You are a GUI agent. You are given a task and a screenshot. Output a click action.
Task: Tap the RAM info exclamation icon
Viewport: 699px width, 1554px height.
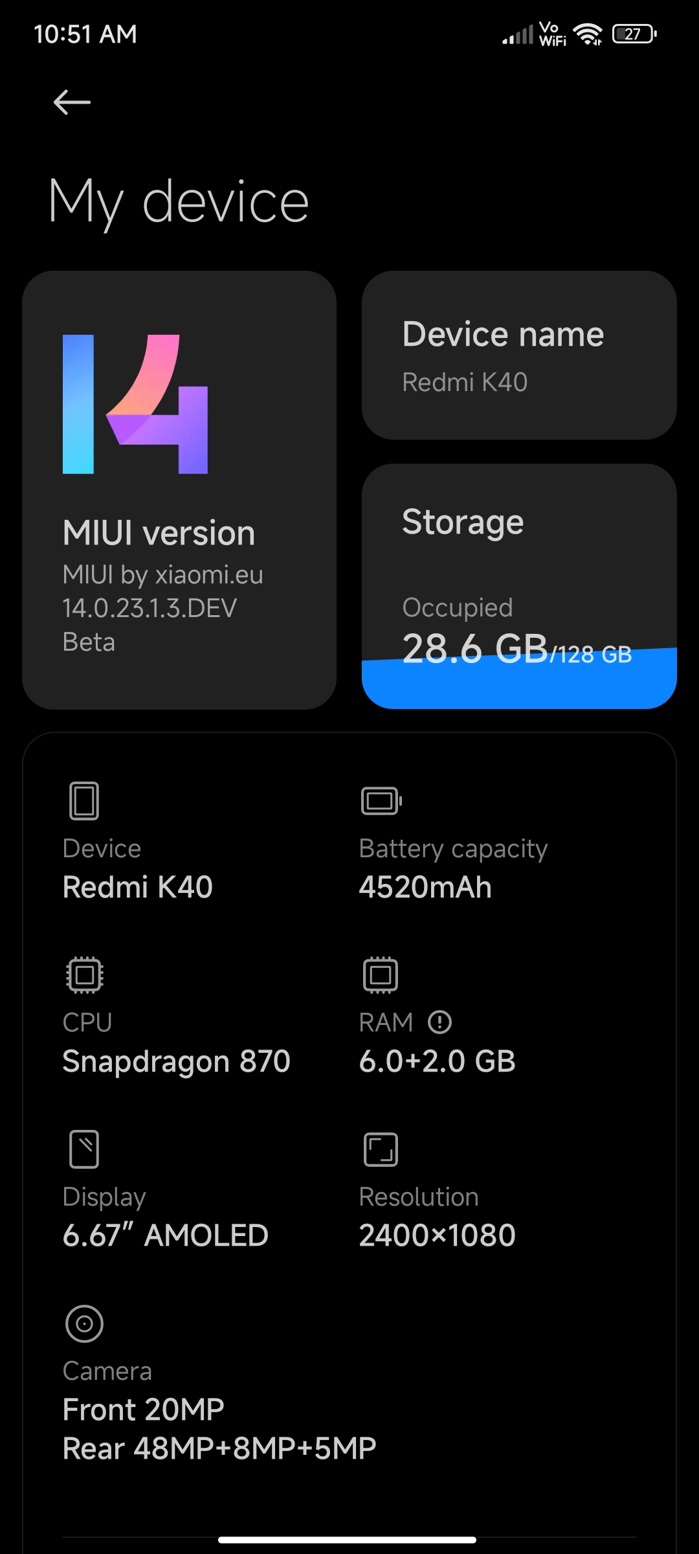coord(439,1022)
